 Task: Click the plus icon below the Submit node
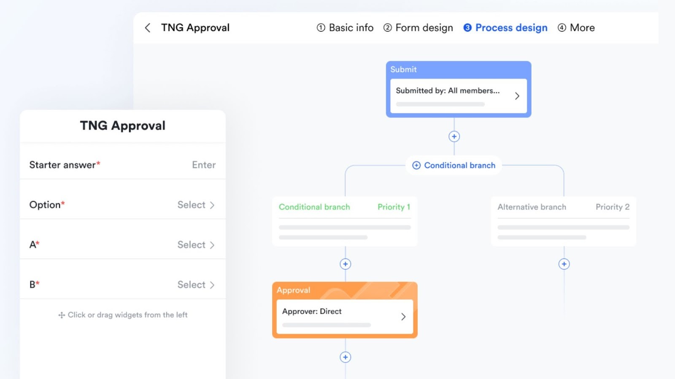[x=454, y=136]
